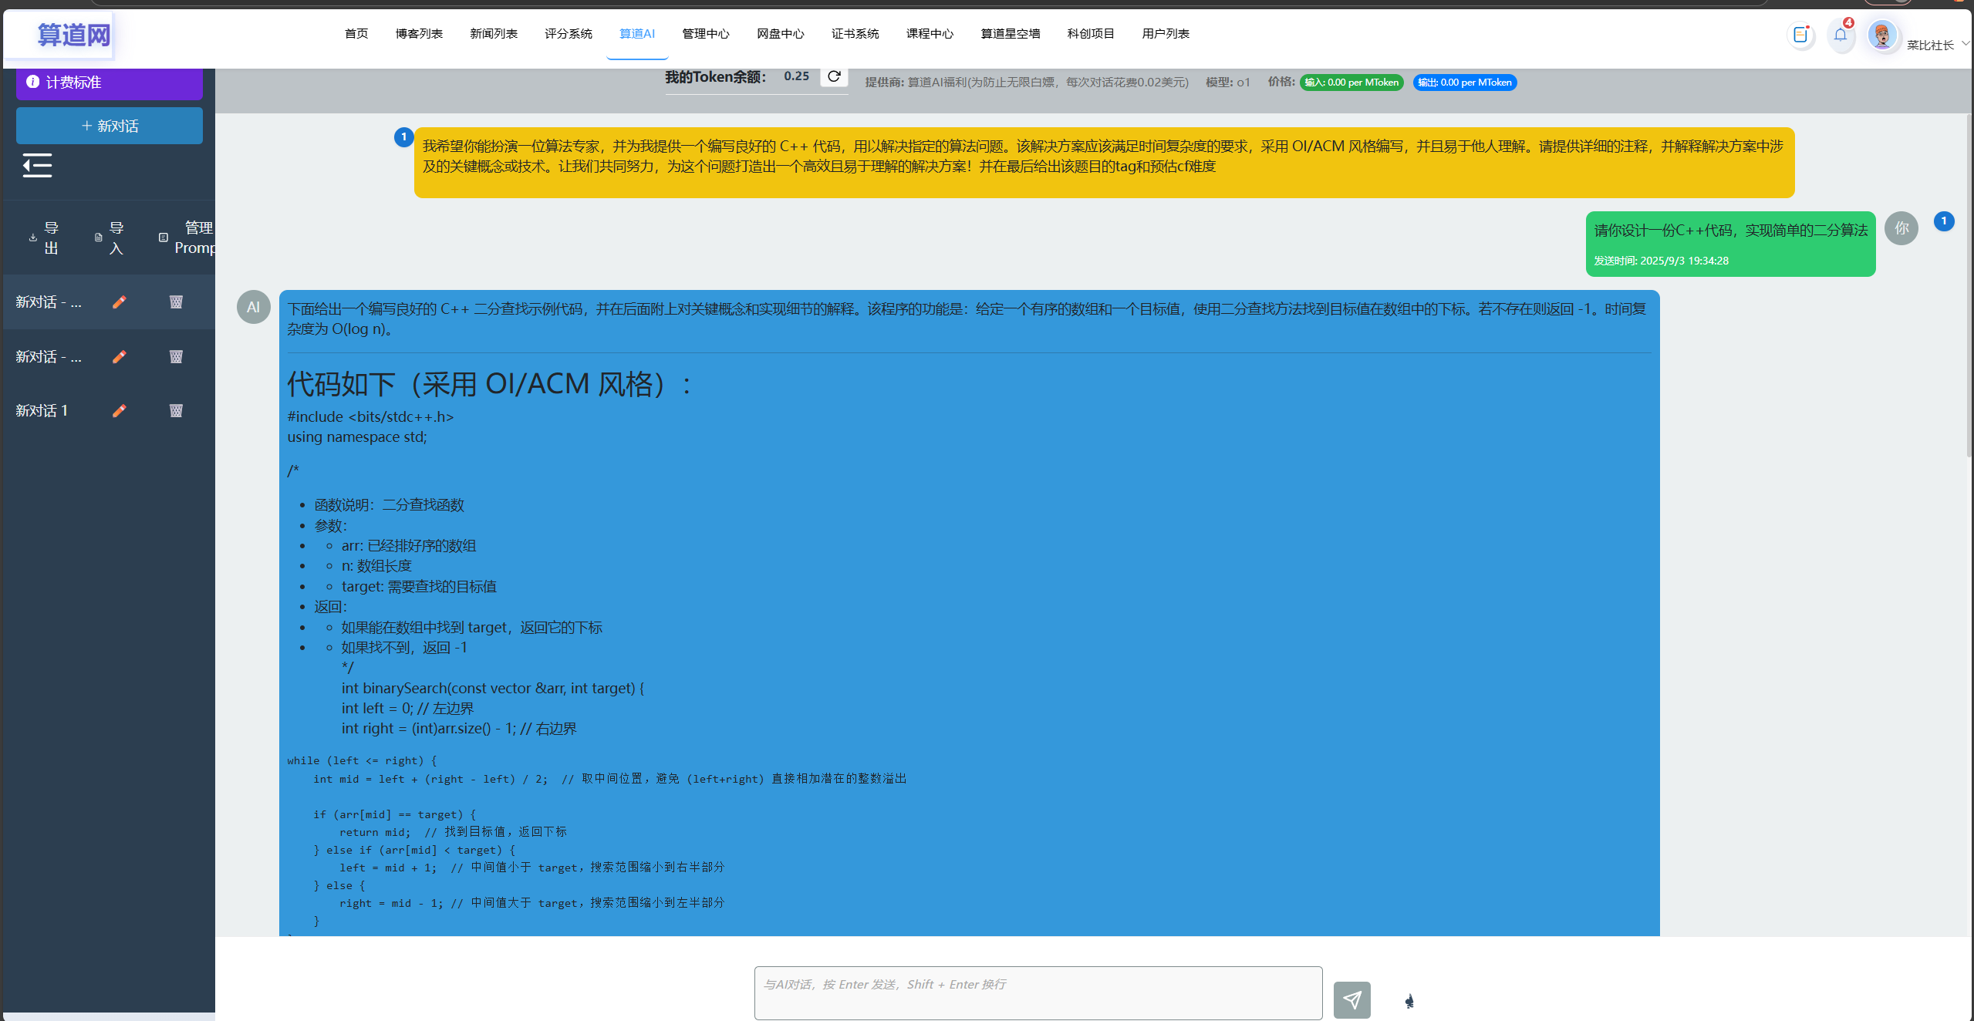Click the green user message bubble
This screenshot has height=1021, width=1974.
1730,244
